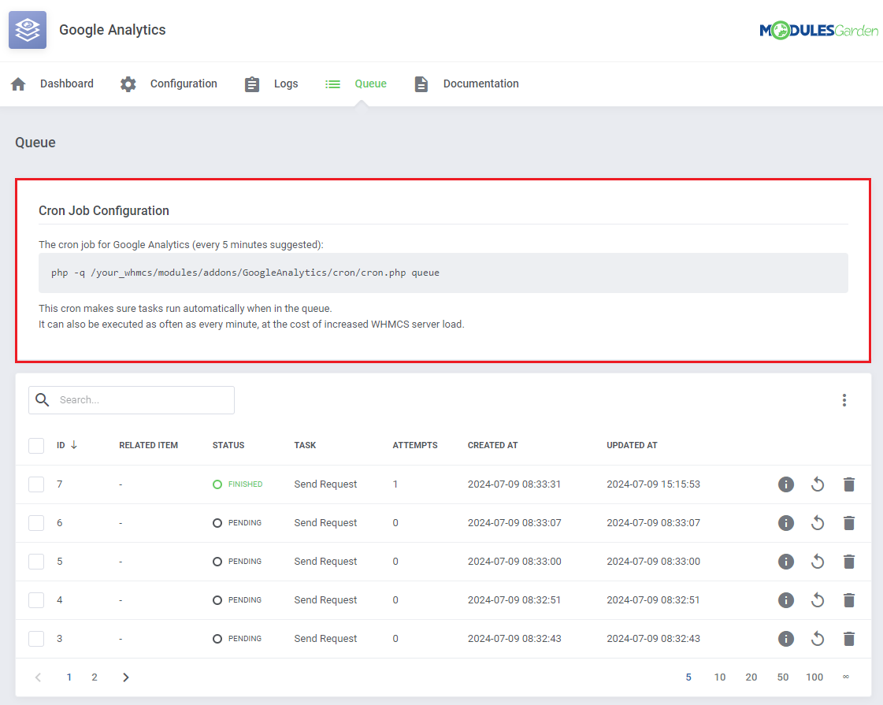Show 100 entries per page
The height and width of the screenshot is (705, 883).
point(814,677)
